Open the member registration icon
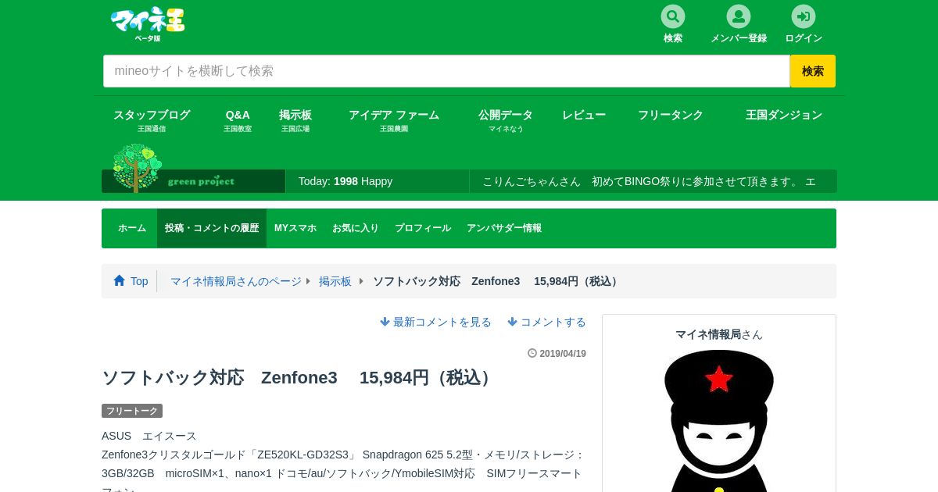 [x=739, y=16]
